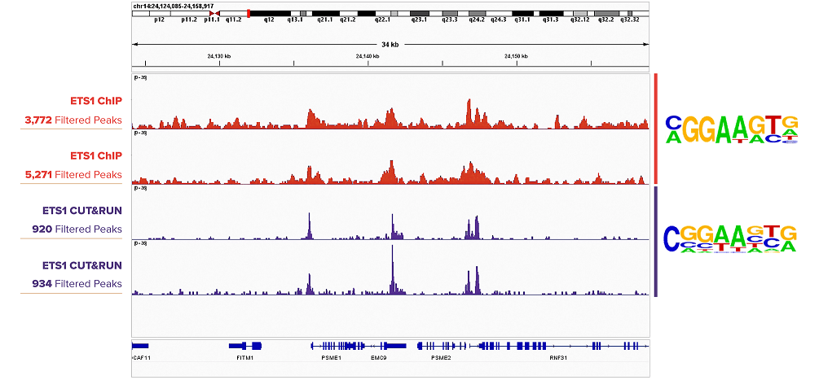Screen dimensions: 819x380
Task: Click the CAF11 gene name at the left edge
Action: click(x=142, y=358)
